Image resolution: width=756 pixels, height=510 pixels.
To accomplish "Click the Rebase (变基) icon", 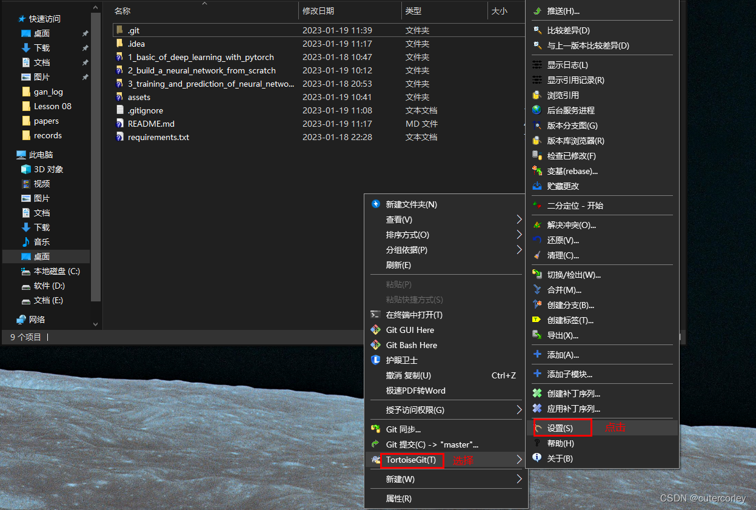I will click(537, 171).
